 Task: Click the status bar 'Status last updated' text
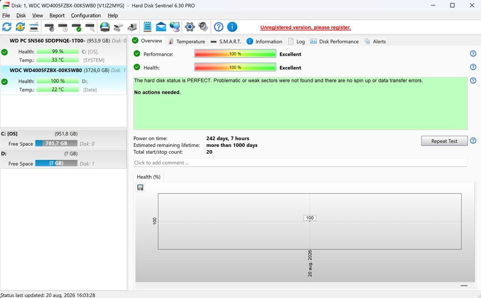click(48, 295)
